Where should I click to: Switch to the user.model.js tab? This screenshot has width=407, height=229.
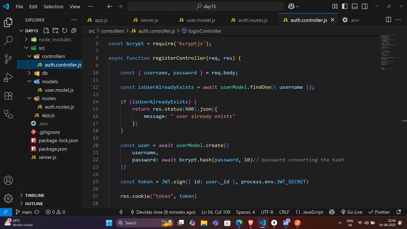point(200,20)
